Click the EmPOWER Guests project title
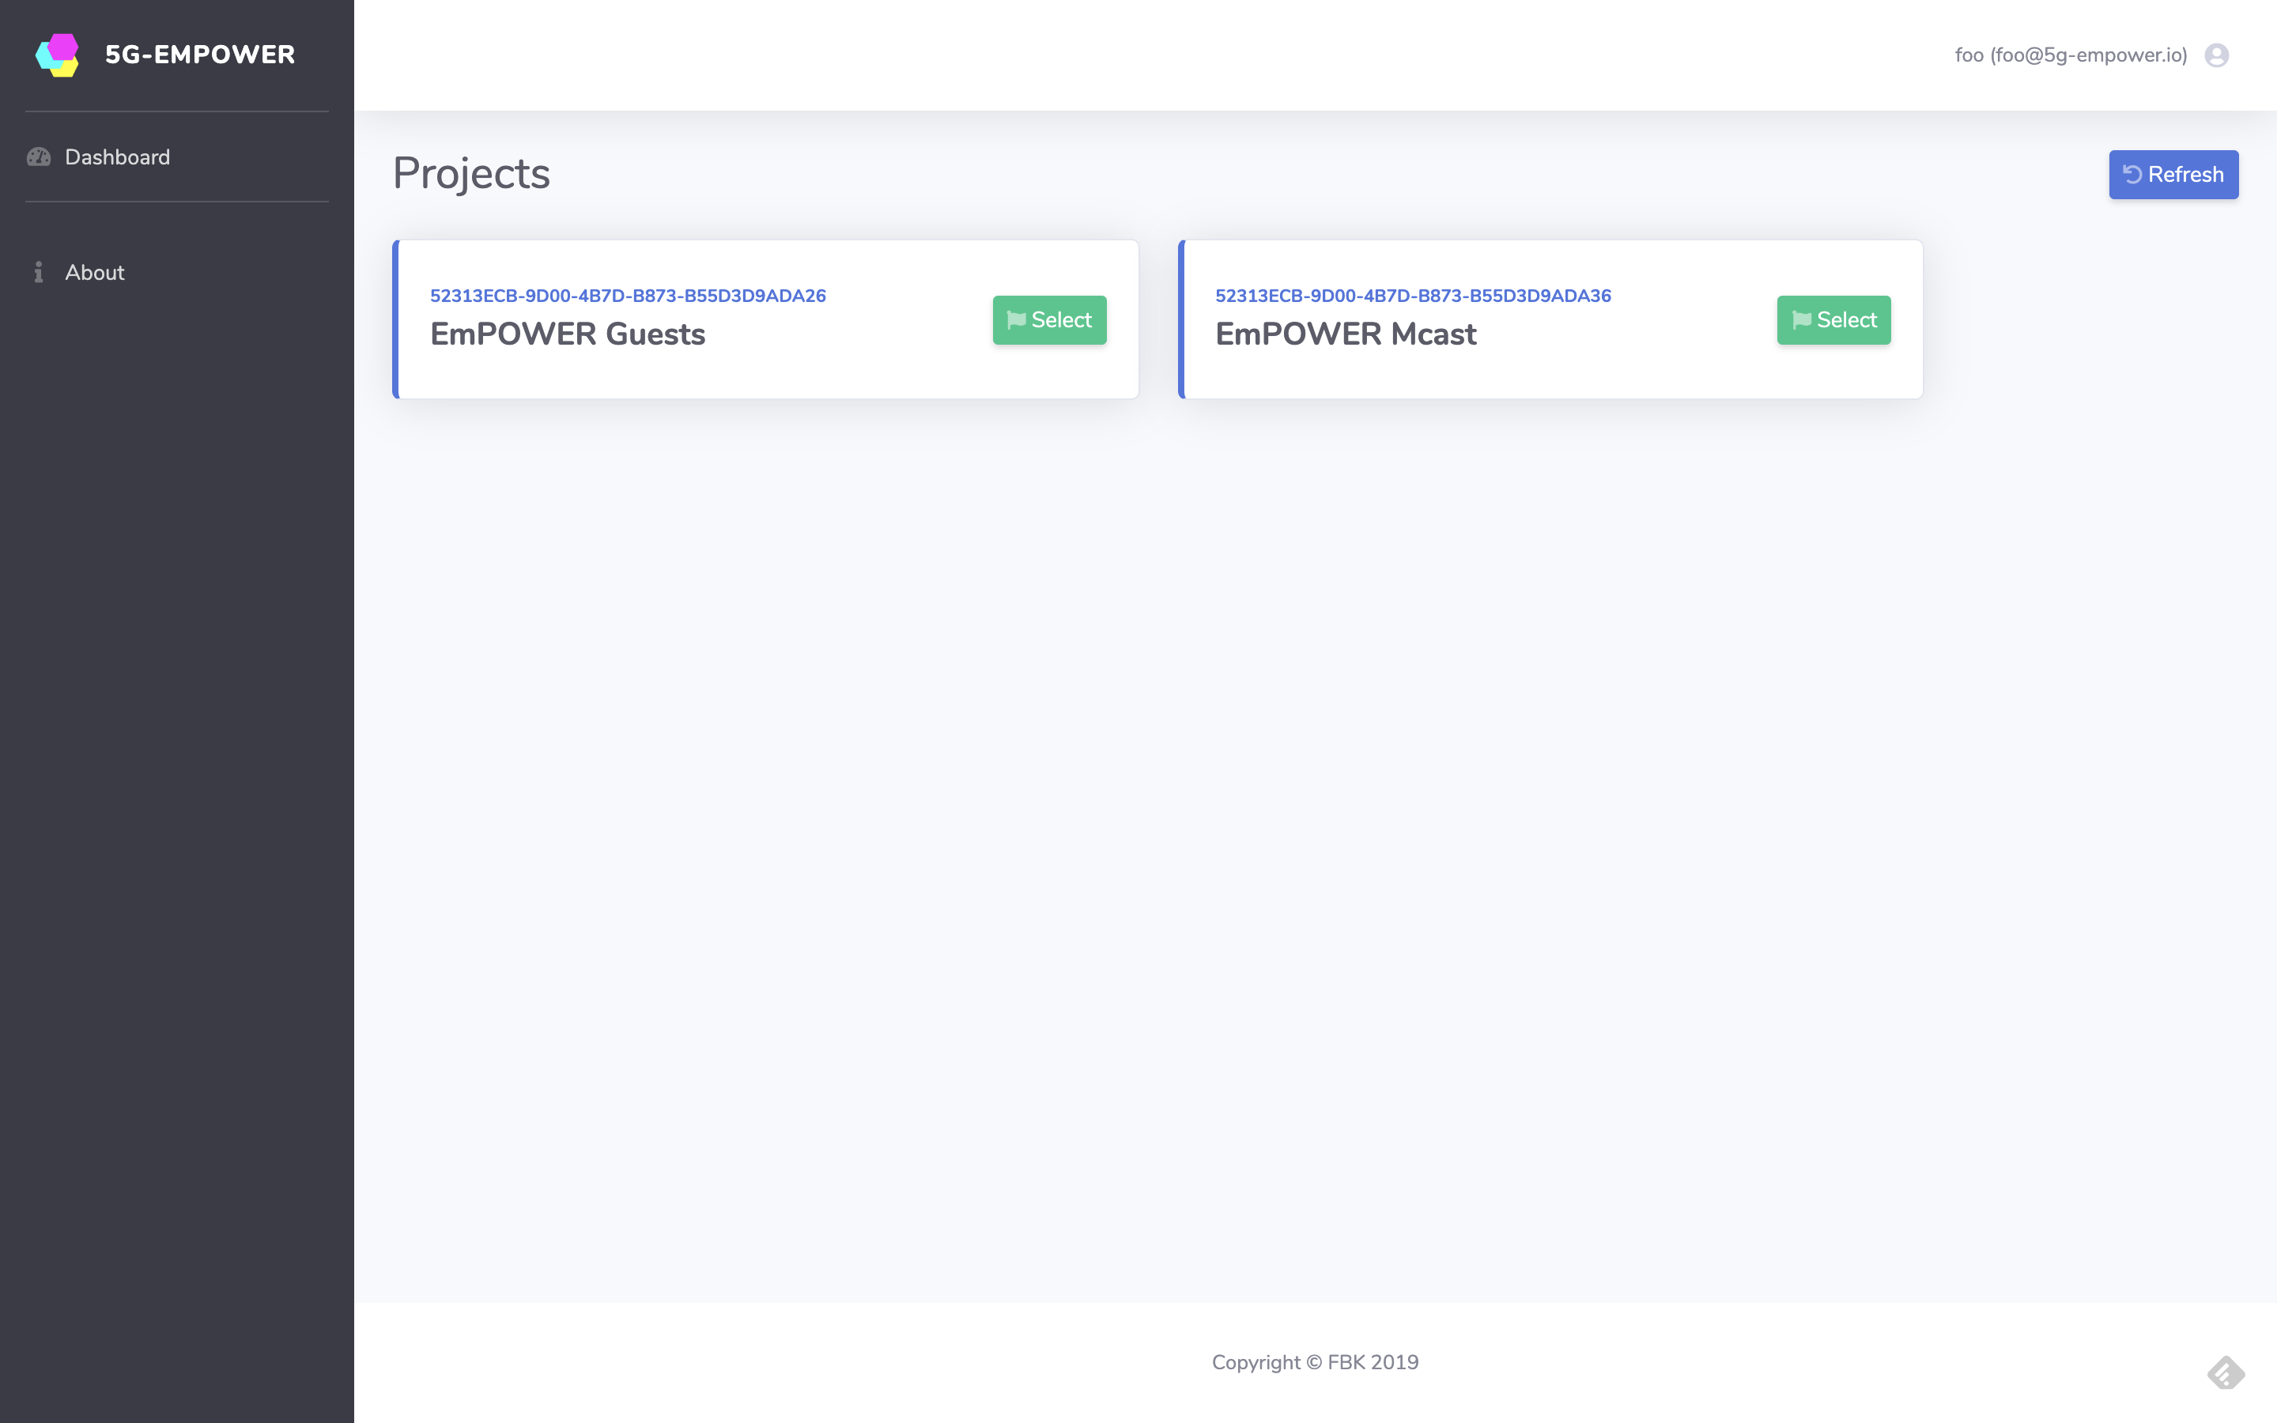This screenshot has width=2277, height=1423. pos(568,334)
